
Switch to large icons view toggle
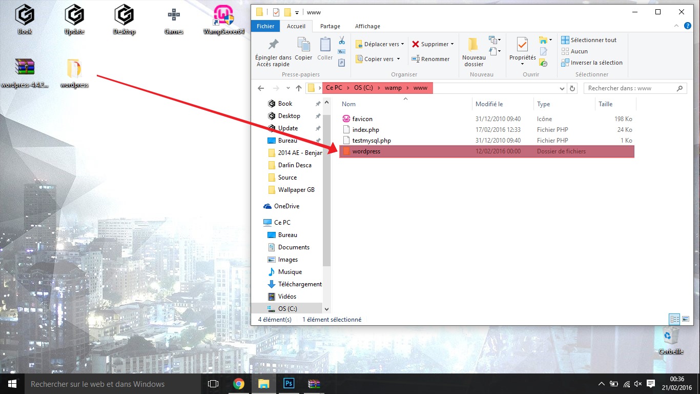tap(686, 319)
